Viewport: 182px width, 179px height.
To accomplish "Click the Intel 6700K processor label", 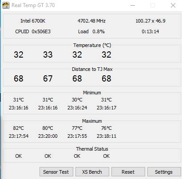I will [33, 21].
